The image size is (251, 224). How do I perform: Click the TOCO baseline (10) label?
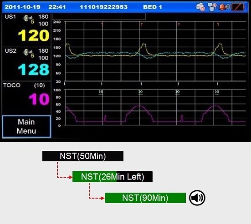tap(39, 85)
